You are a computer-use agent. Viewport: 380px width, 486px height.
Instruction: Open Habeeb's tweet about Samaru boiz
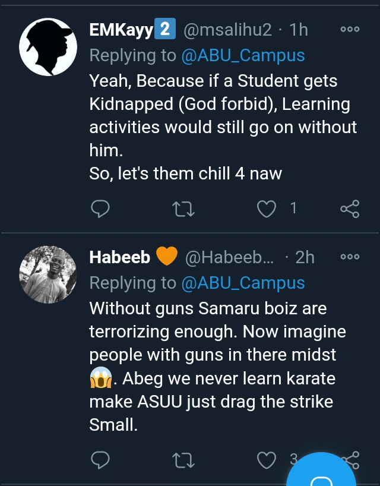coord(217,367)
